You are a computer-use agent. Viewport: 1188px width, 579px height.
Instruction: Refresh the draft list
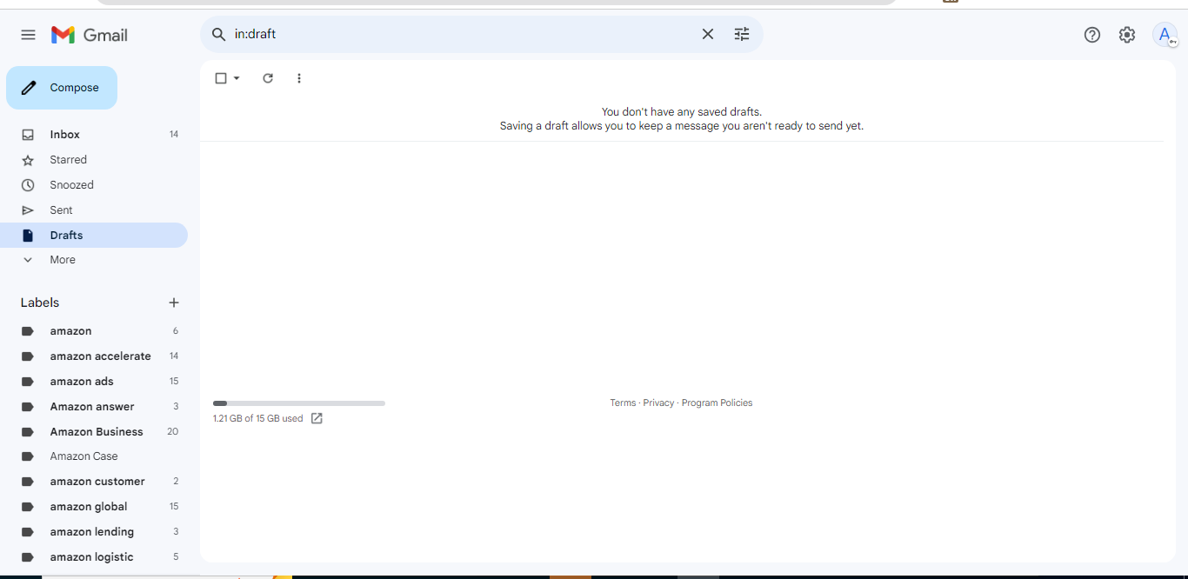[x=268, y=78]
